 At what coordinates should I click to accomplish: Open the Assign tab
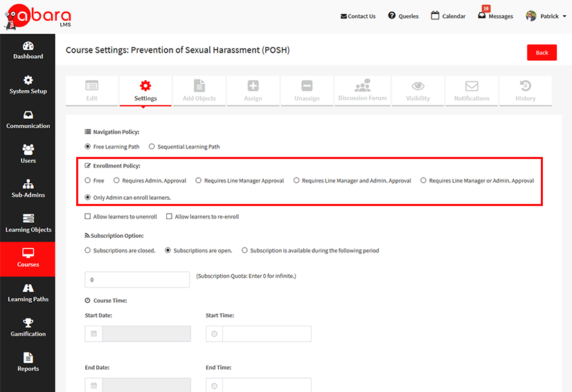click(253, 91)
